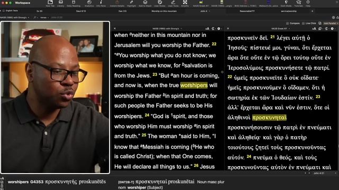
Task: Open the pane copy icon in the Greek pane
Action: (x=320, y=28)
